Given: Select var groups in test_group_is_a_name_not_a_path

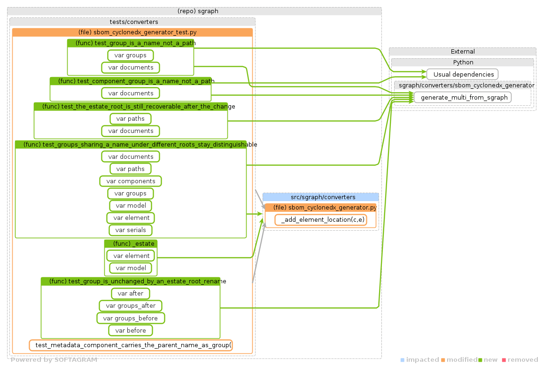Looking at the screenshot, I should tap(131, 55).
